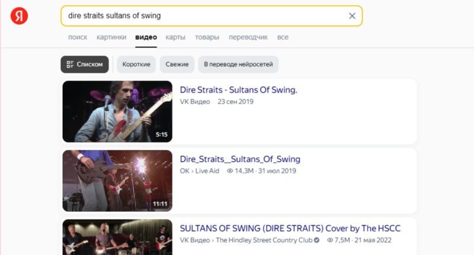This screenshot has height=255, width=474.
Task: Click the date 31 июл 2019
Action: click(277, 171)
